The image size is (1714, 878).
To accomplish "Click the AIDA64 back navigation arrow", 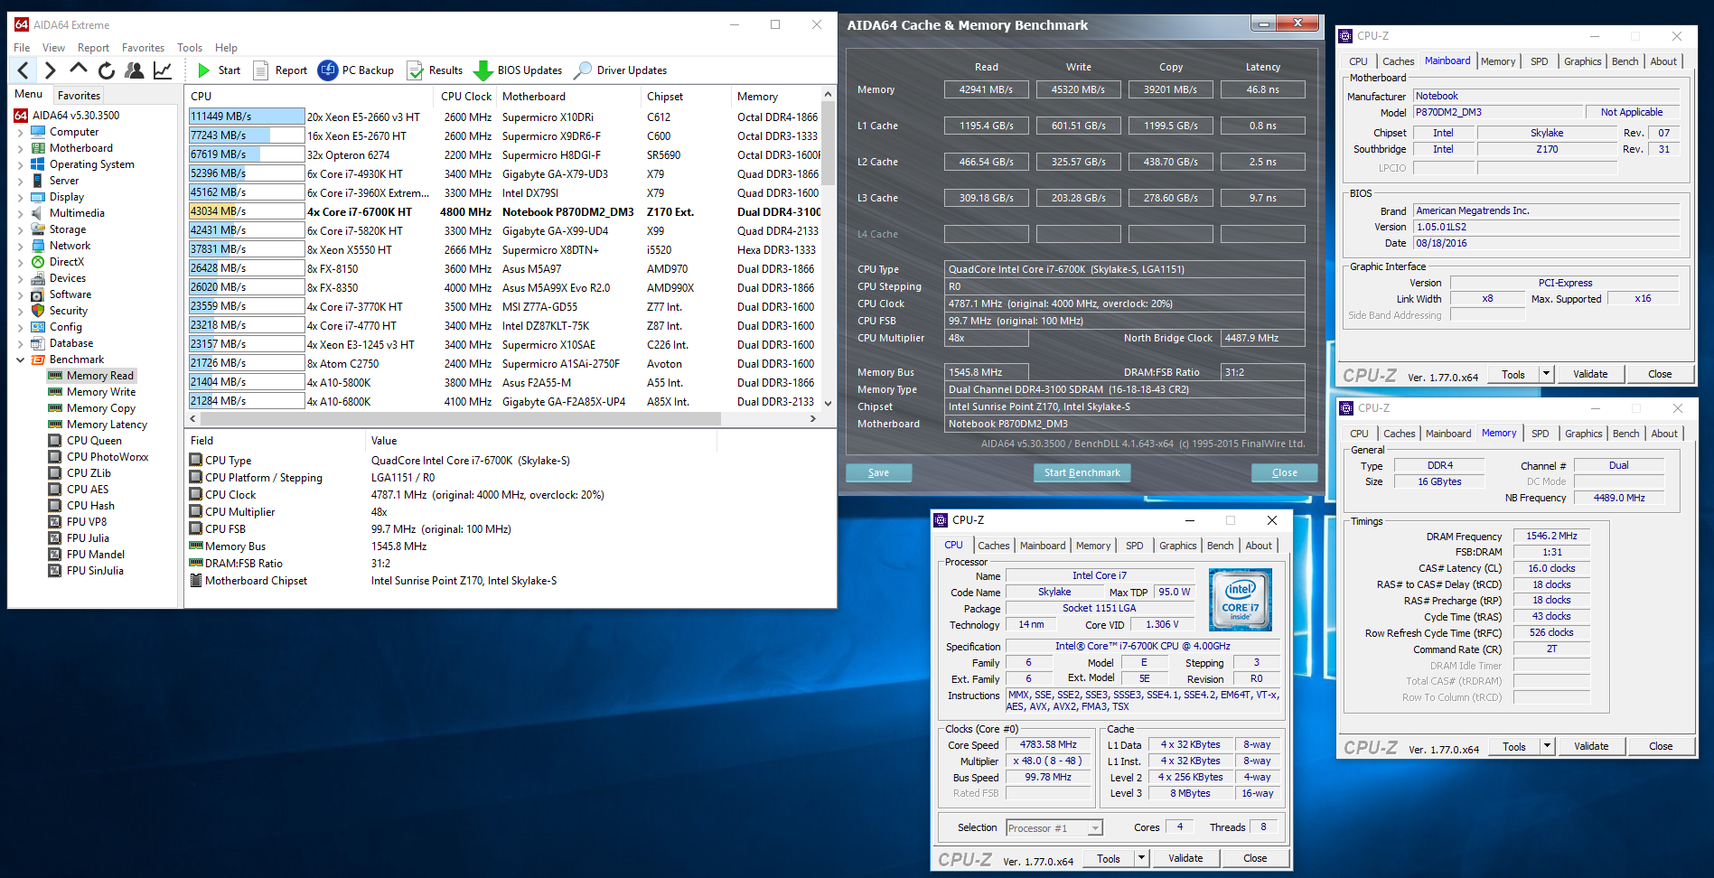I will pos(23,70).
